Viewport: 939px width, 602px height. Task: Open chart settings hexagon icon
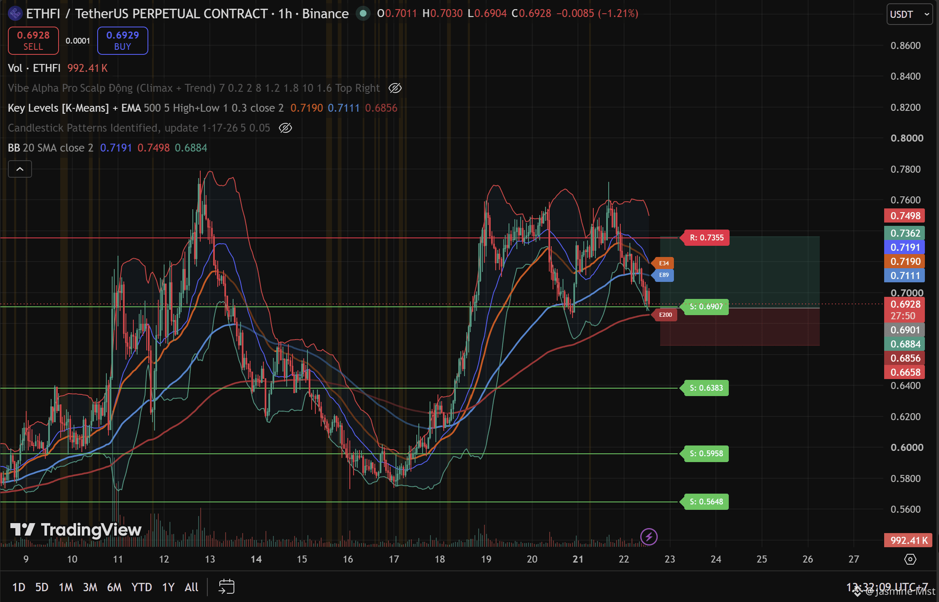point(910,559)
